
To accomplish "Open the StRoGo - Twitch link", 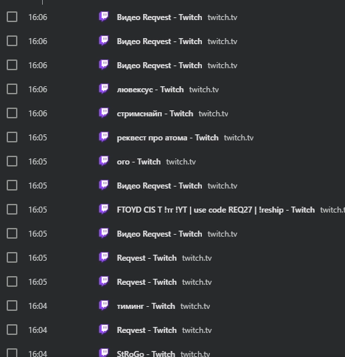I will pyautogui.click(x=146, y=354).
